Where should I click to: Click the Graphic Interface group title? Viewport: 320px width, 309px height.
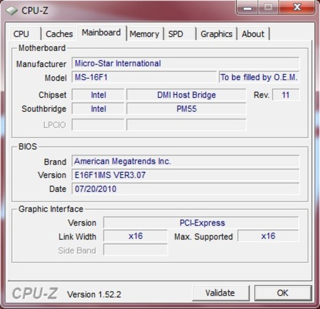click(x=51, y=209)
